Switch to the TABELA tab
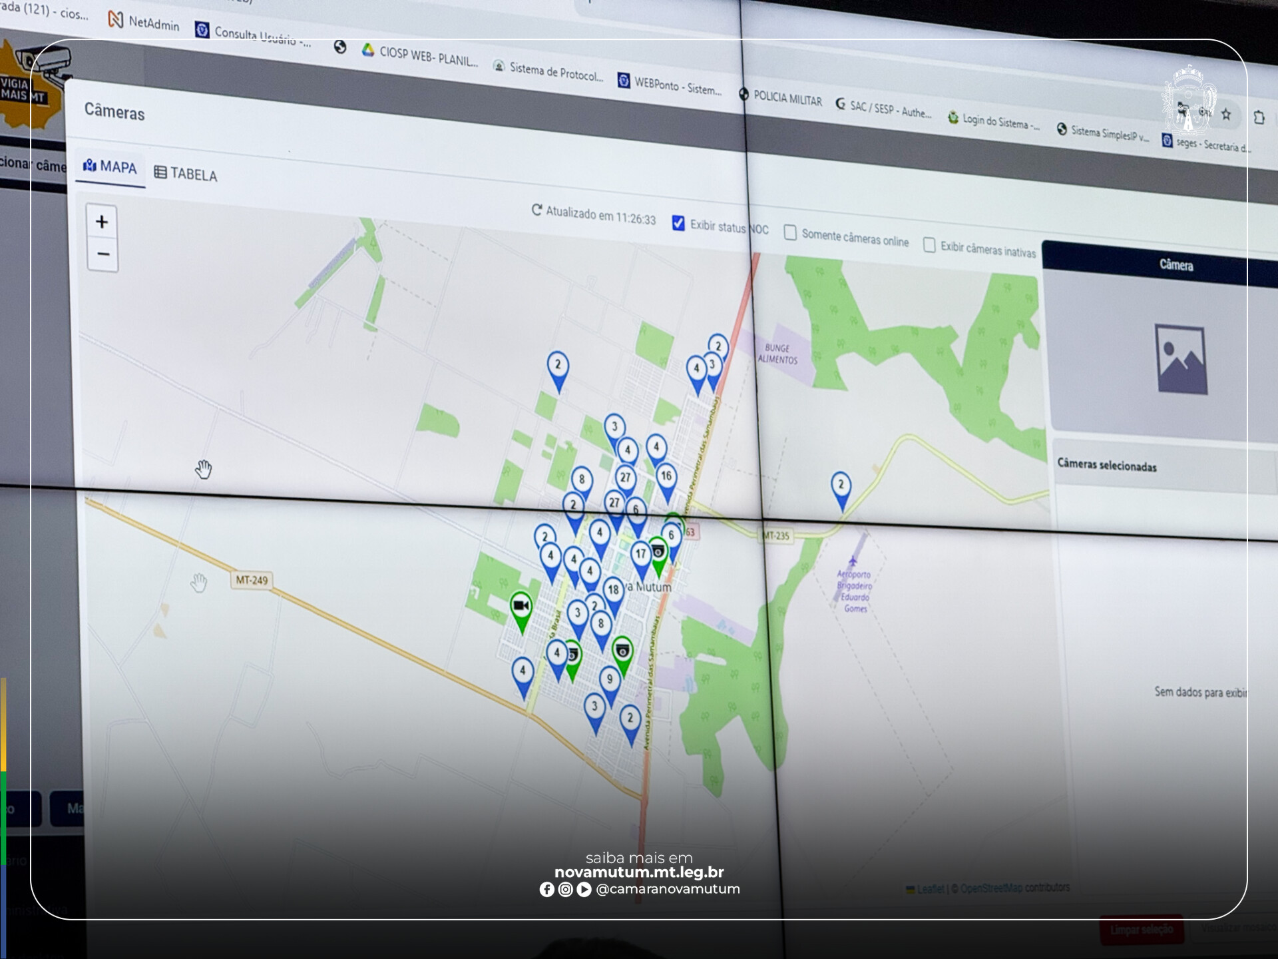This screenshot has height=959, width=1278. coord(186,174)
